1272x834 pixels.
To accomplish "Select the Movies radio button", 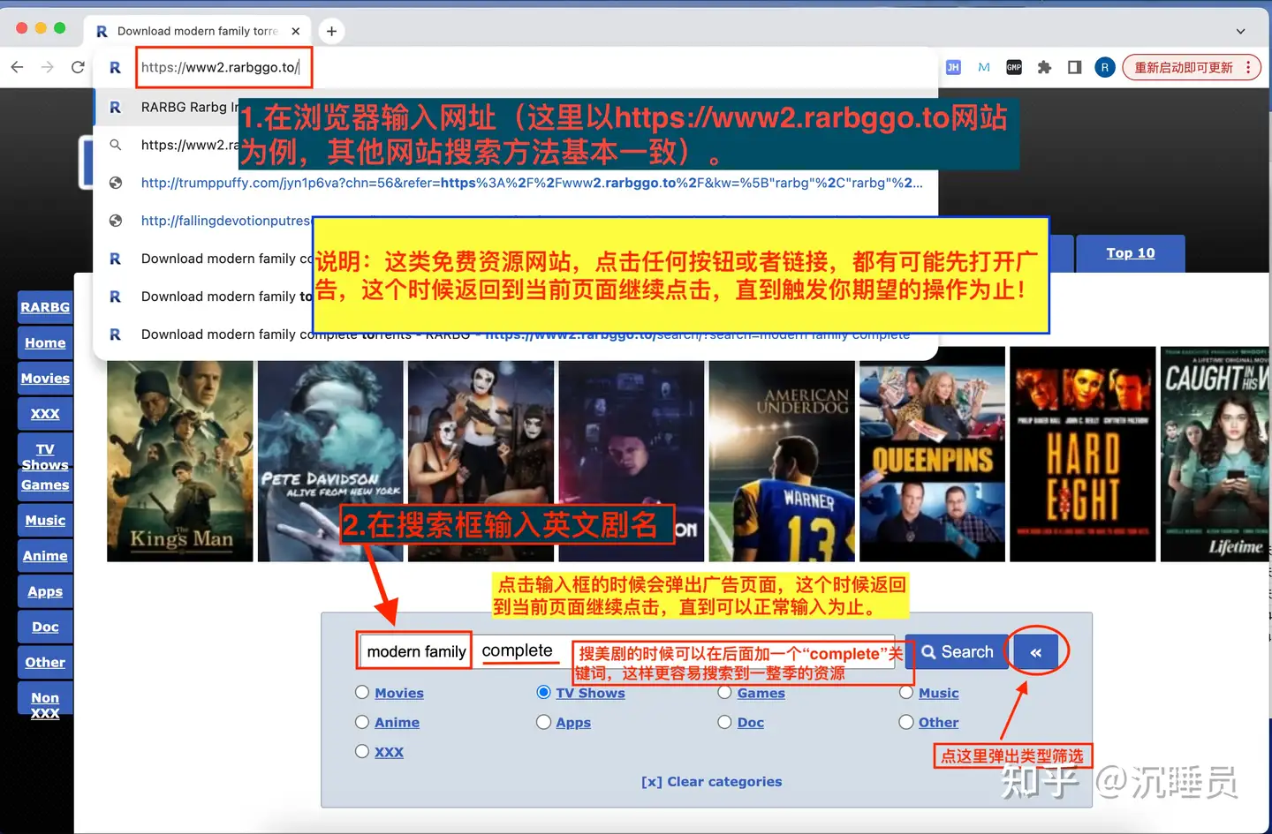I will click(362, 693).
